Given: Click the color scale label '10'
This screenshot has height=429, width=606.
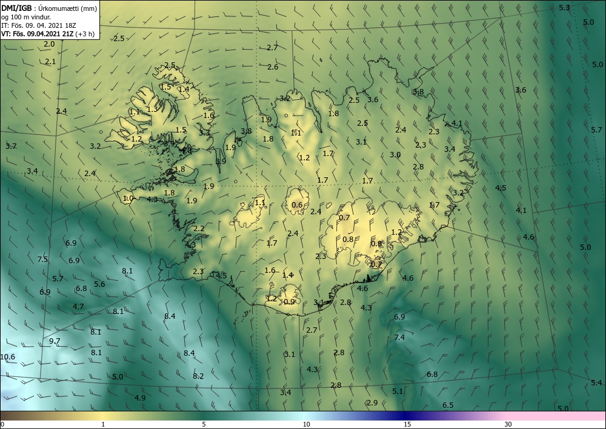Looking at the screenshot, I should point(306,424).
